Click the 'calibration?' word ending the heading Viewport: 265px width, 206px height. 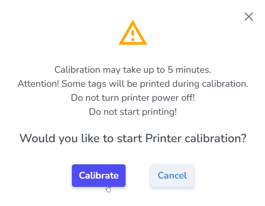215,138
